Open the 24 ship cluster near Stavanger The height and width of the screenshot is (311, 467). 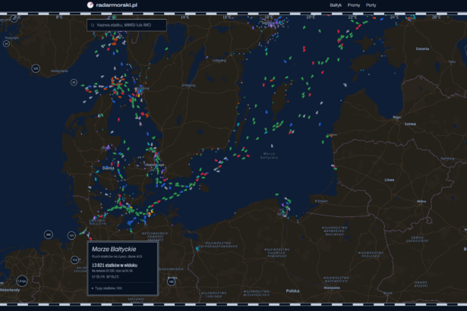pos(6,44)
